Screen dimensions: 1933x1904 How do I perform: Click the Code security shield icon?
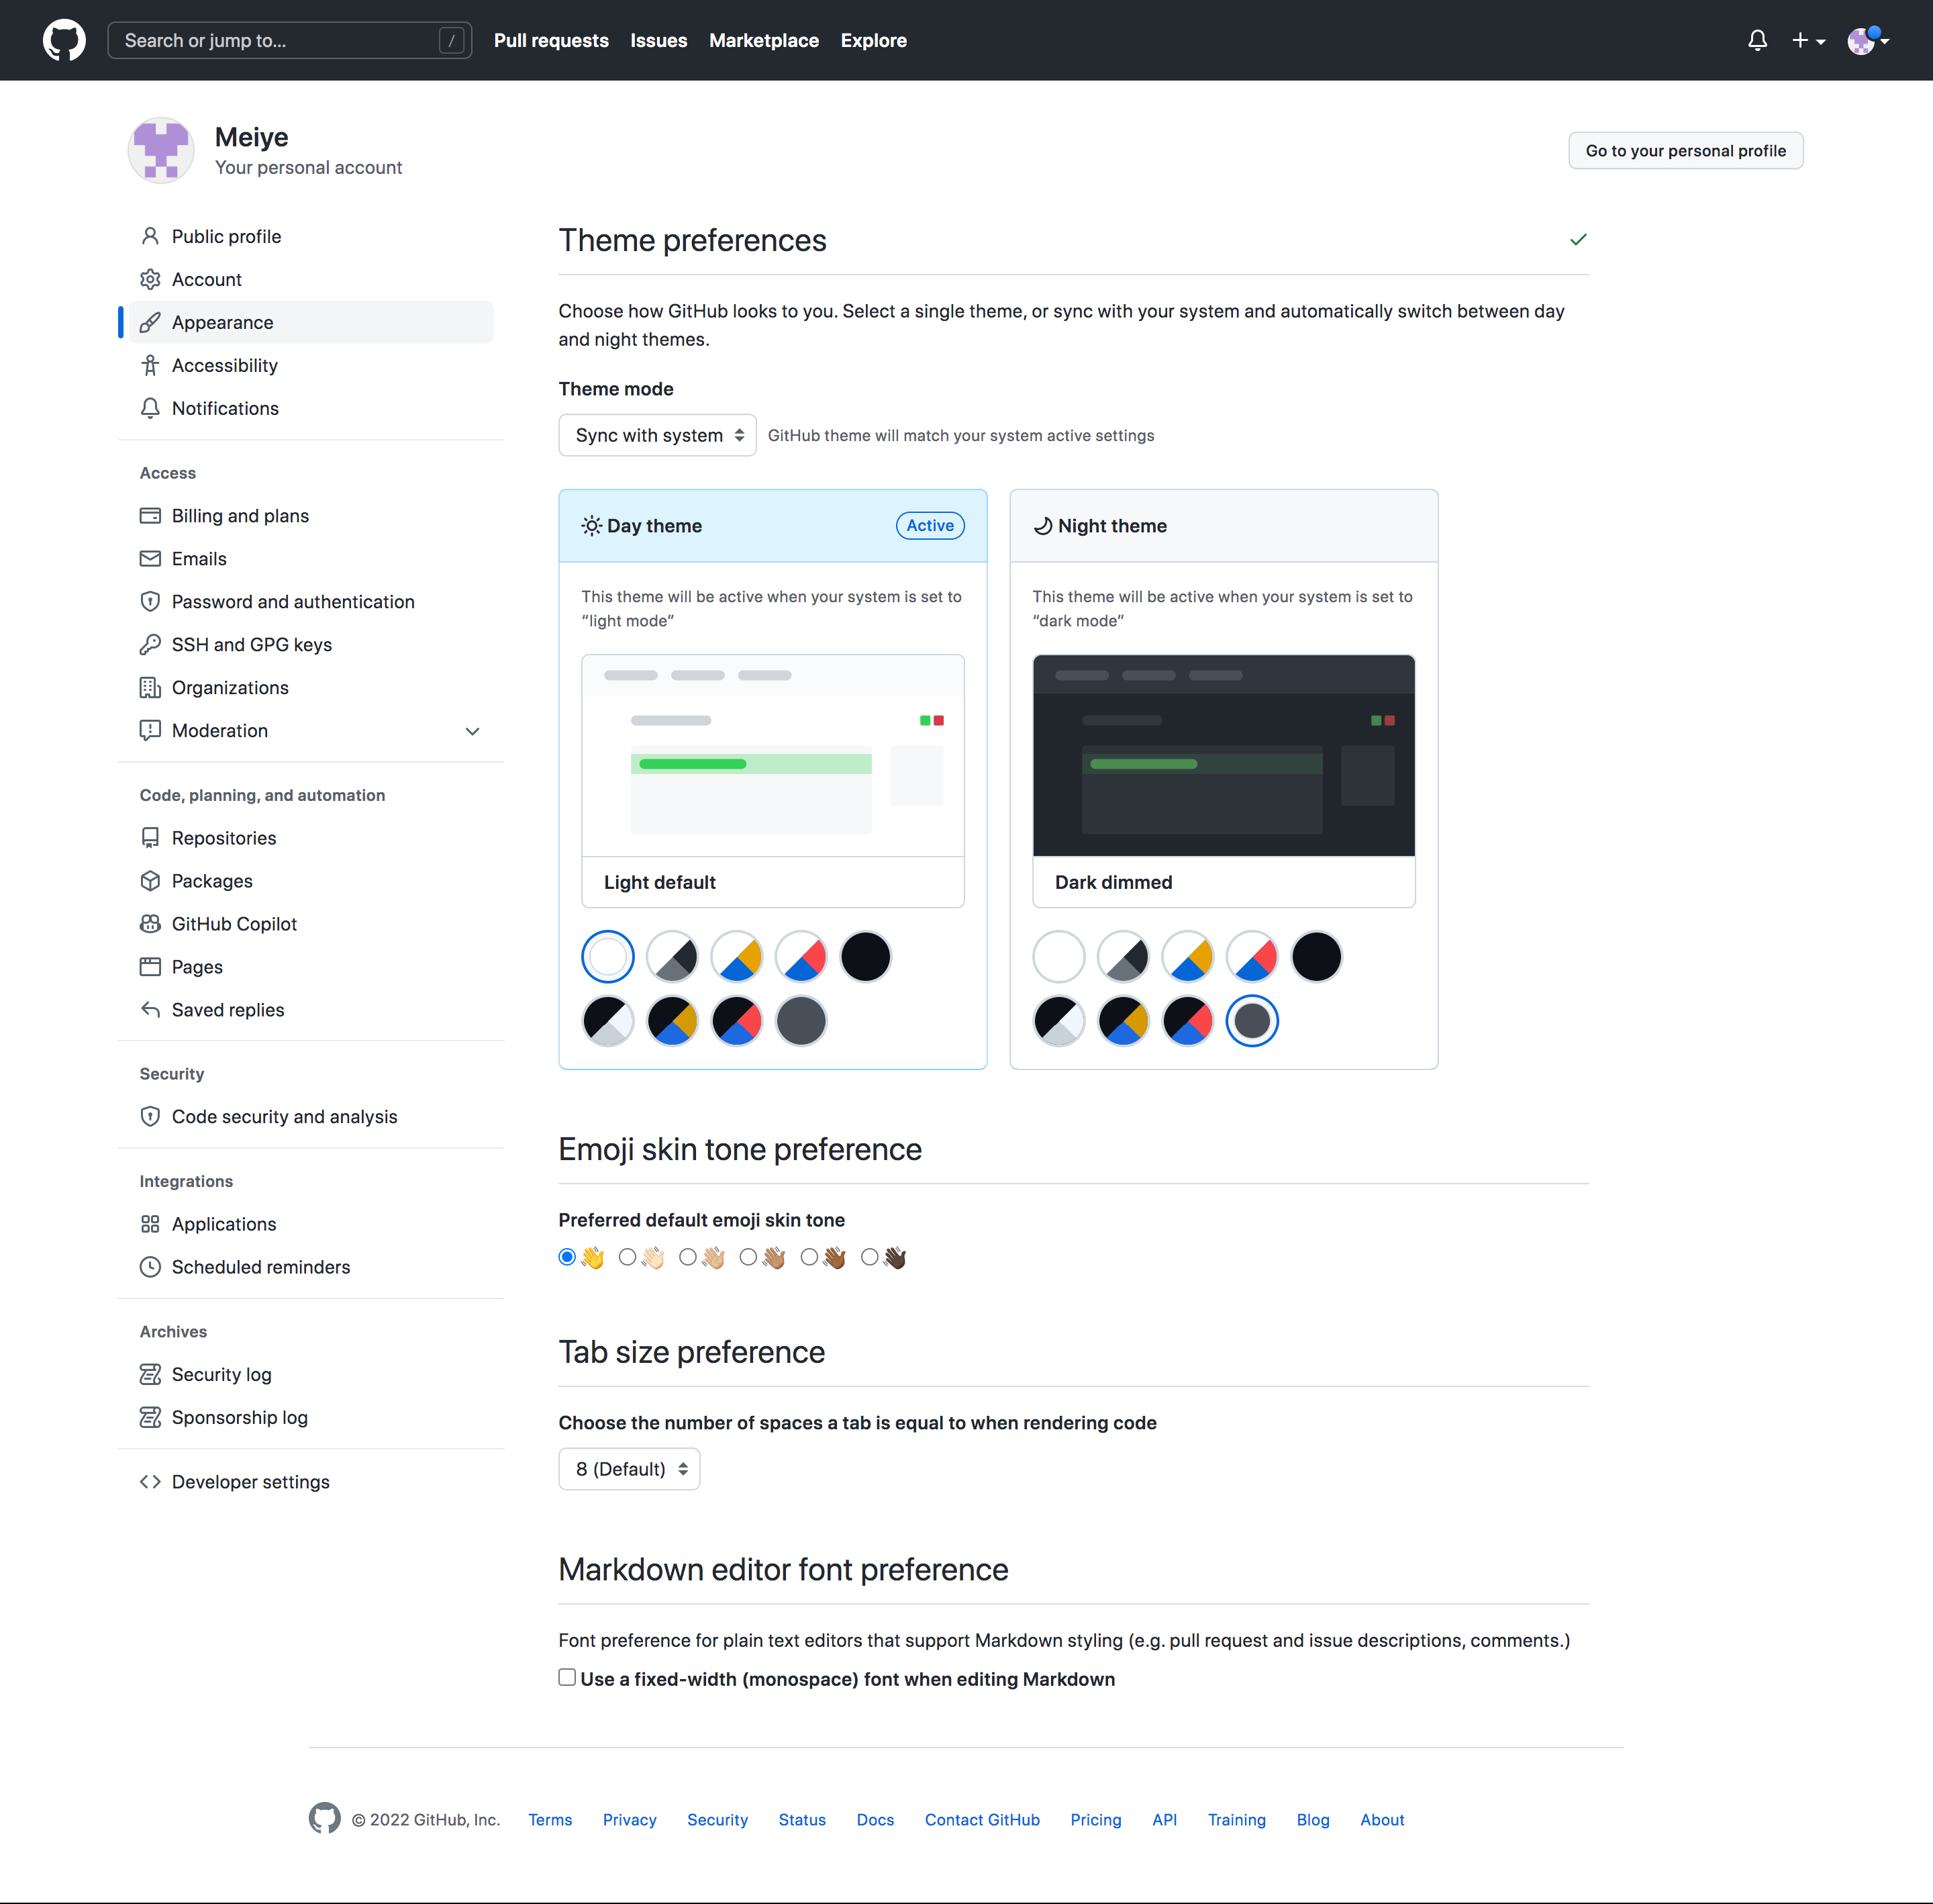tap(150, 1117)
